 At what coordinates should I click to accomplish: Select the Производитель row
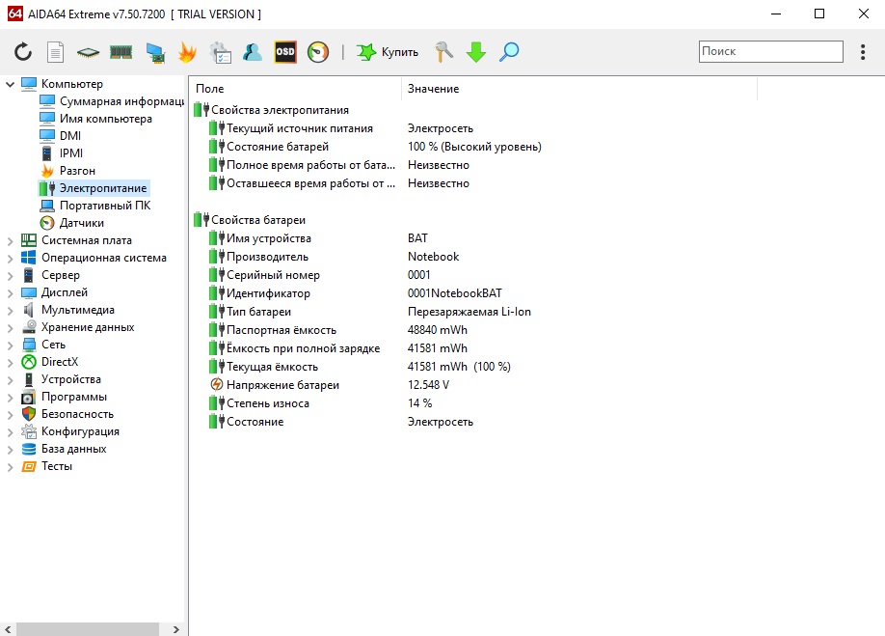click(x=334, y=257)
